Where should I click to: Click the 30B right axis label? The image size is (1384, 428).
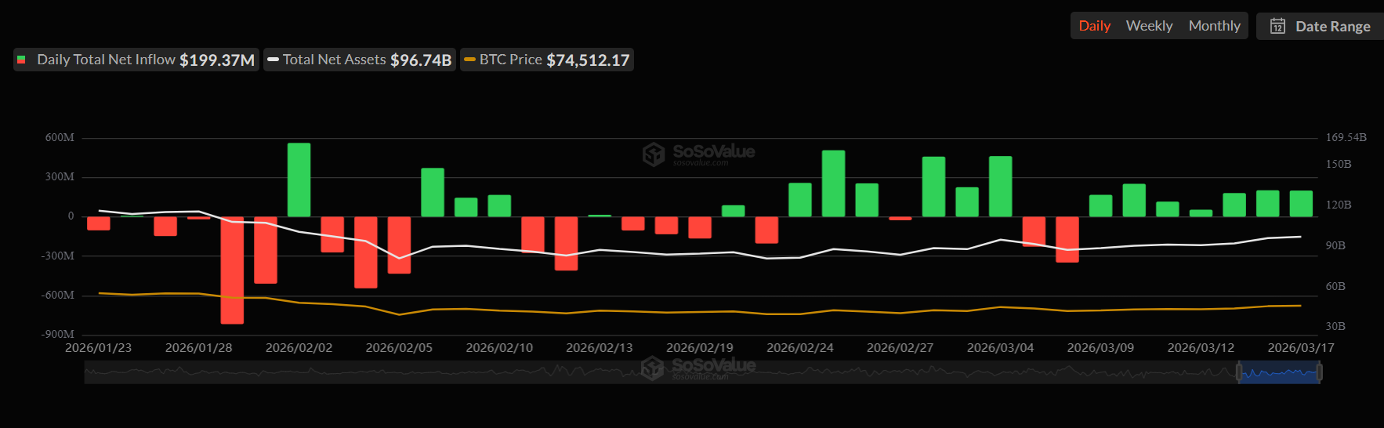(1335, 326)
